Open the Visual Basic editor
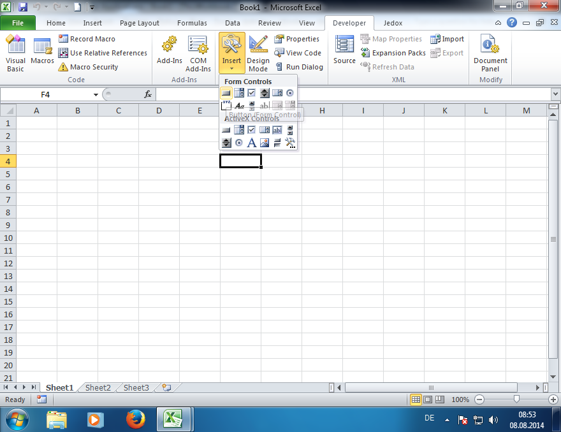The image size is (561, 432). (16, 54)
